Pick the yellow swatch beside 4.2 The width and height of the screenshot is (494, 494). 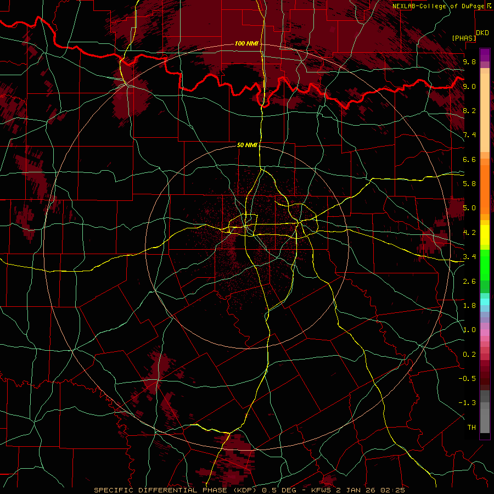485,235
